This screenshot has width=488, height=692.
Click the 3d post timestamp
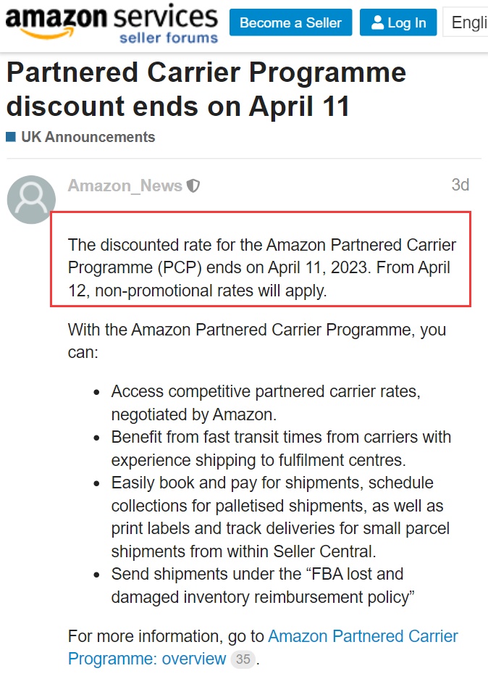coord(460,185)
